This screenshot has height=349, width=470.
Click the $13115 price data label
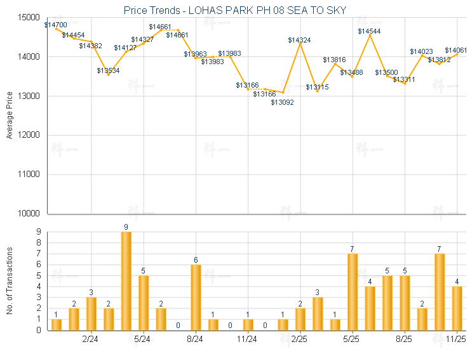coord(317,87)
